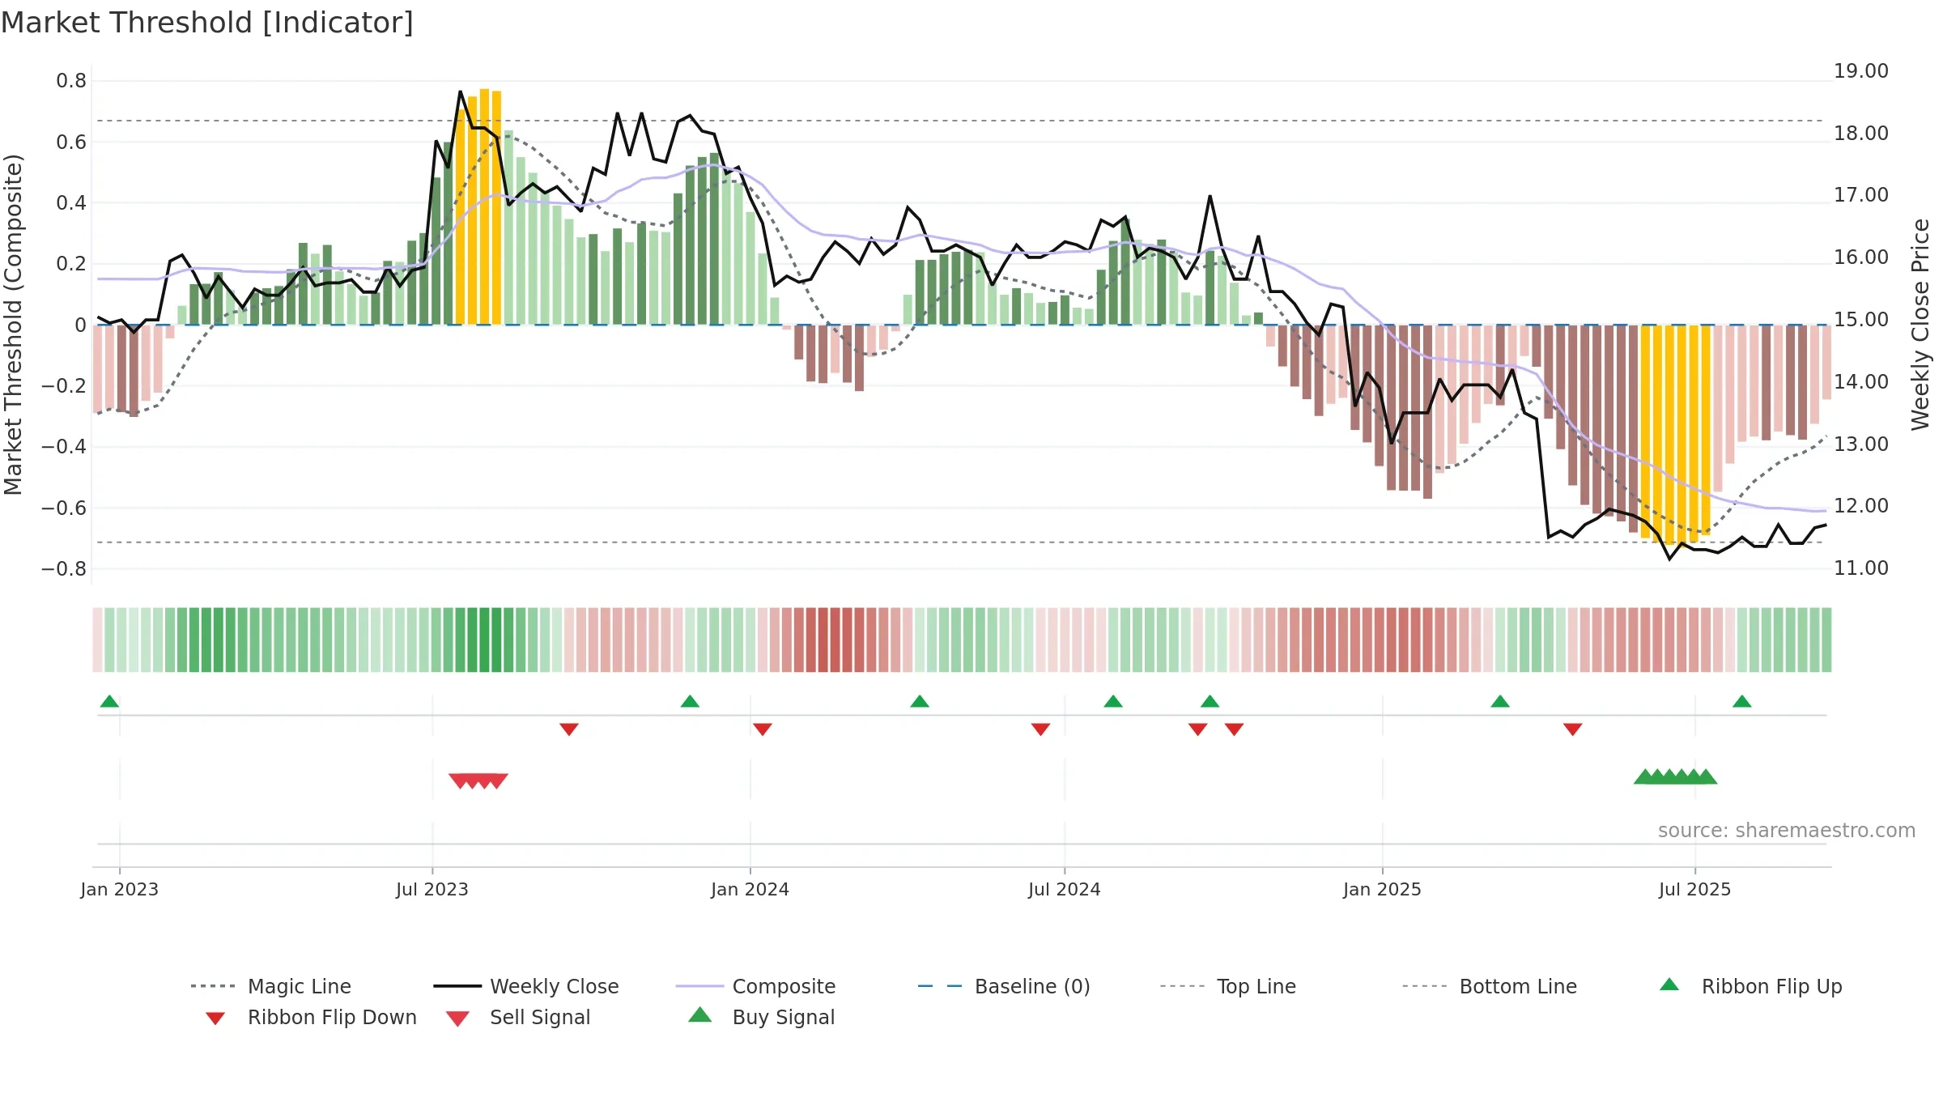Click the Jul 2025 x-axis label

pyautogui.click(x=1695, y=889)
